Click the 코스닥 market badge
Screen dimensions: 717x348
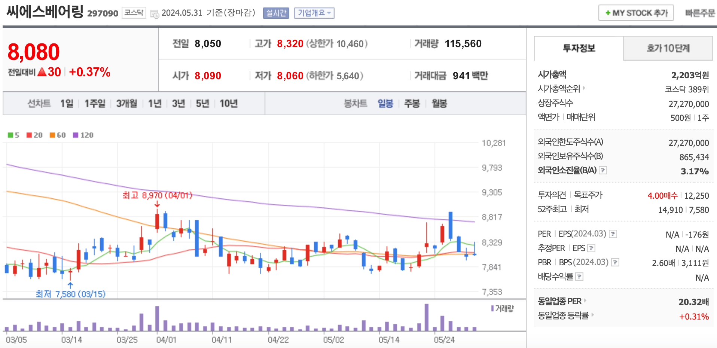coord(134,13)
